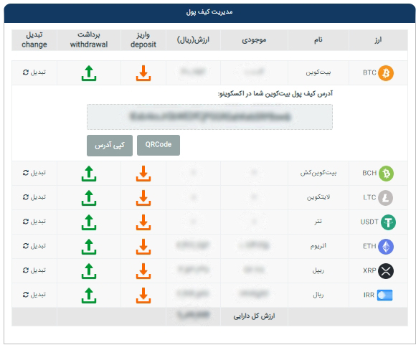The width and height of the screenshot is (416, 345).
Task: Click the green Bitcoin Cash logo
Action: click(x=386, y=174)
